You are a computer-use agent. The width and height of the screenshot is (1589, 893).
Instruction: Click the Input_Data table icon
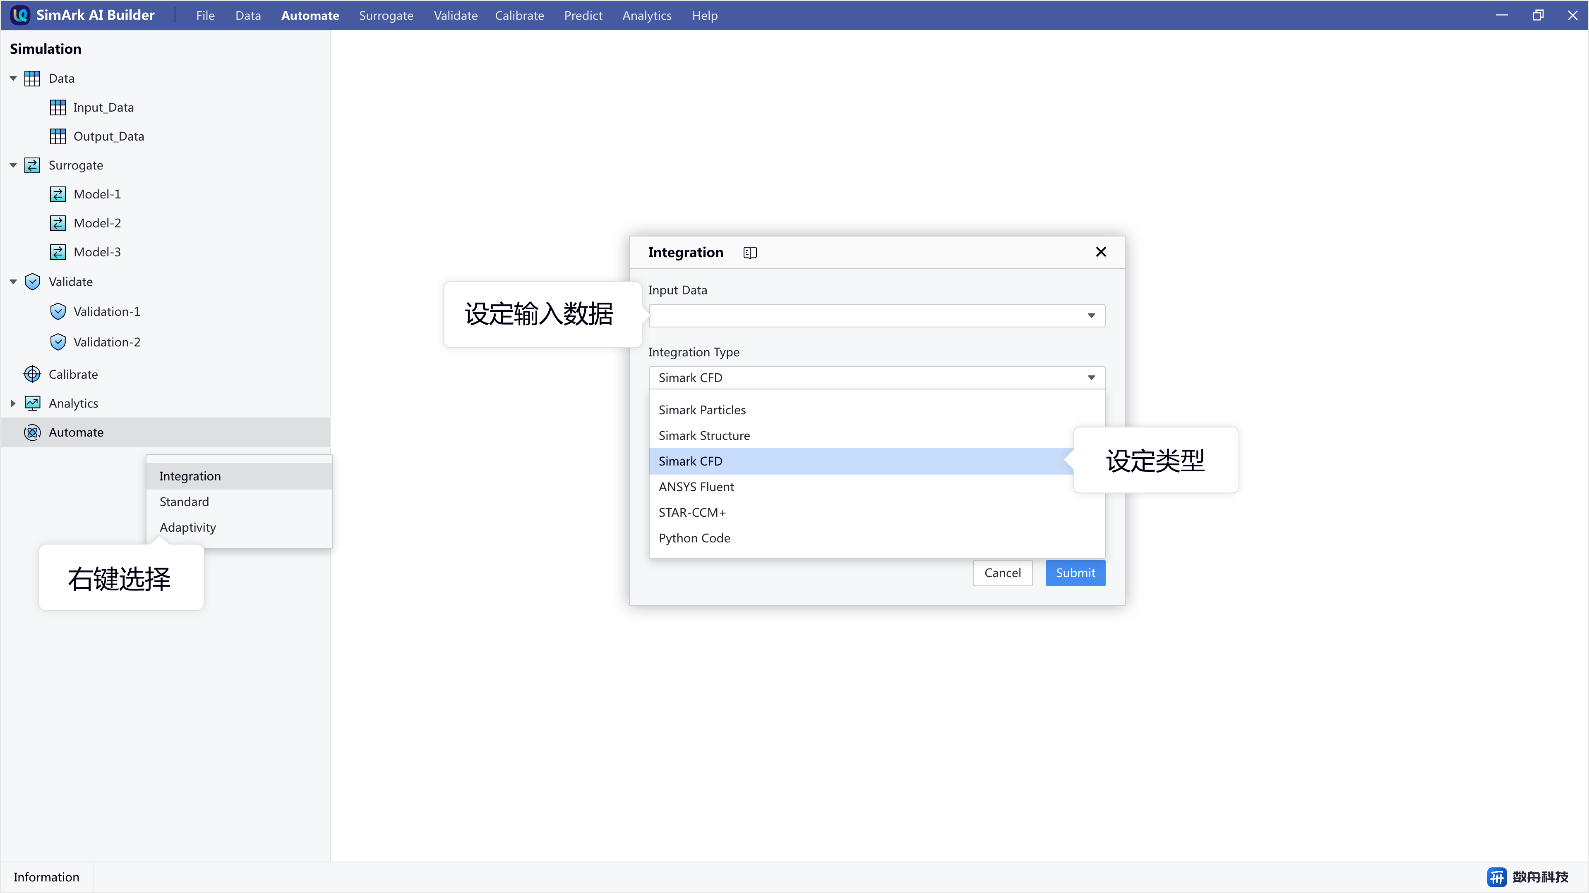coord(58,107)
